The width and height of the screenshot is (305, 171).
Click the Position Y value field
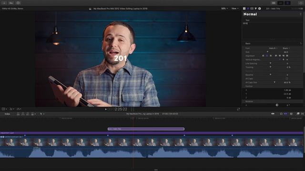287,94
